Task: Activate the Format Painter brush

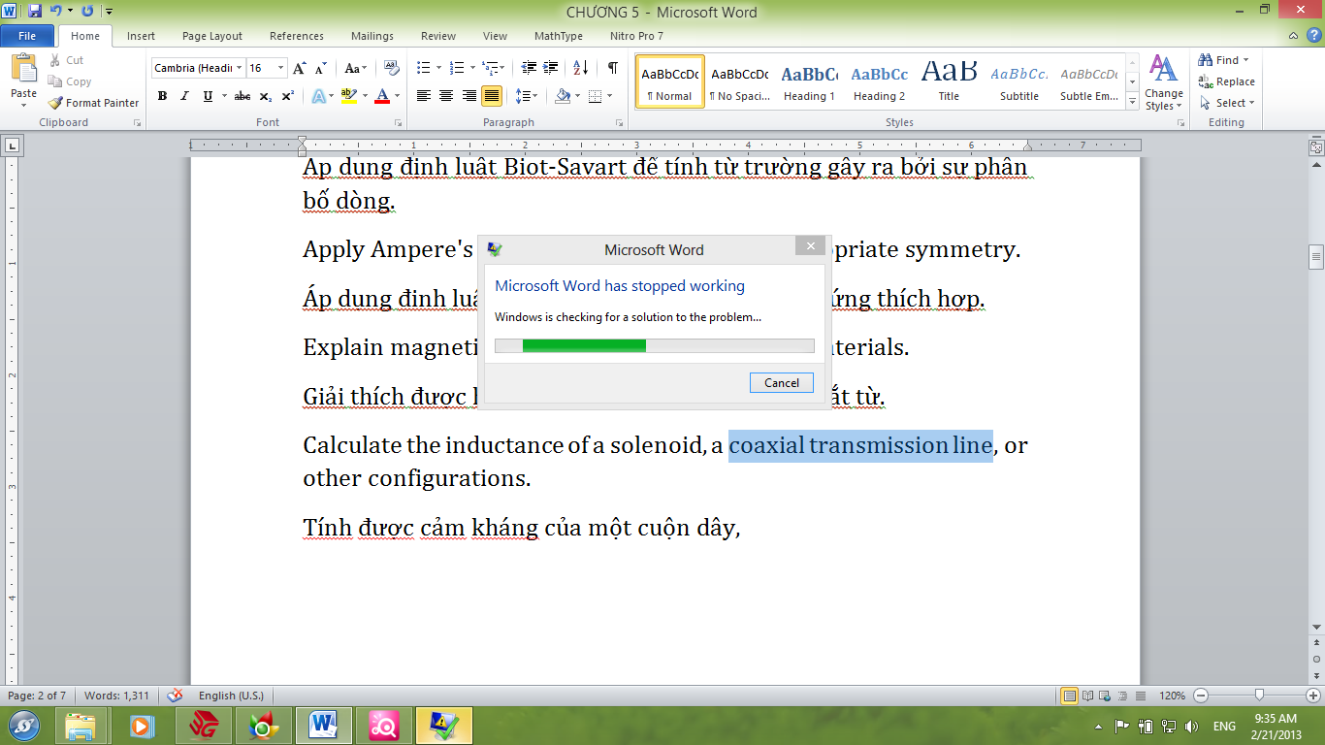Action: pyautogui.click(x=93, y=103)
